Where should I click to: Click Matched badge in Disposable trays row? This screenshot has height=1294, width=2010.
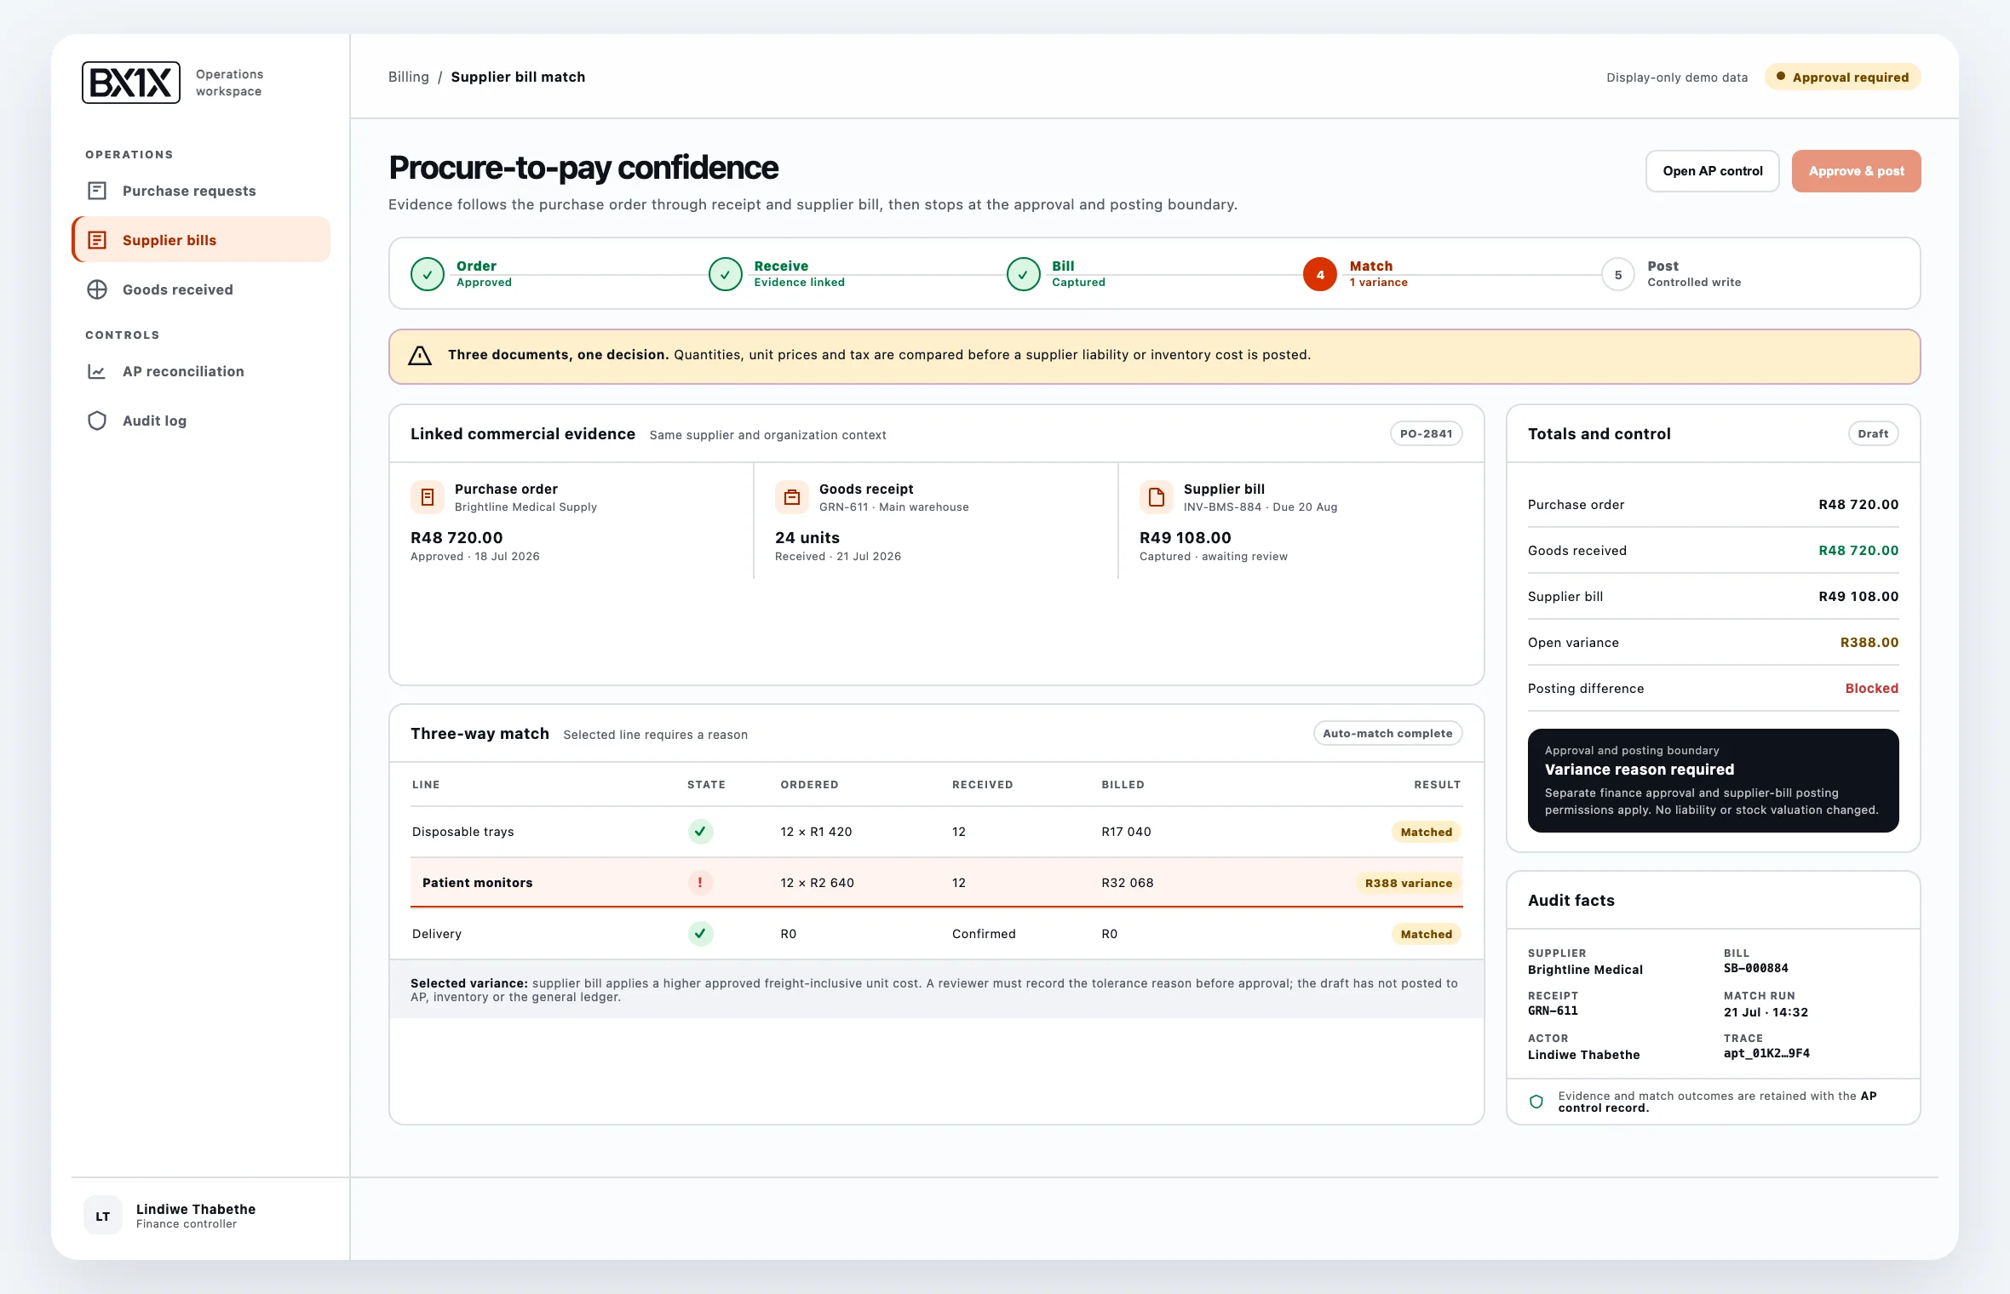click(1427, 832)
